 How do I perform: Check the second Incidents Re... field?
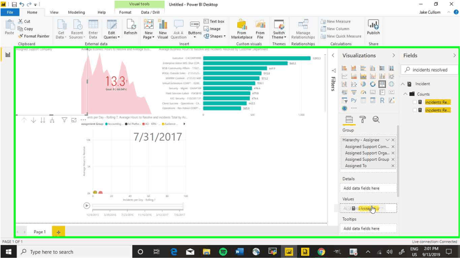point(415,110)
